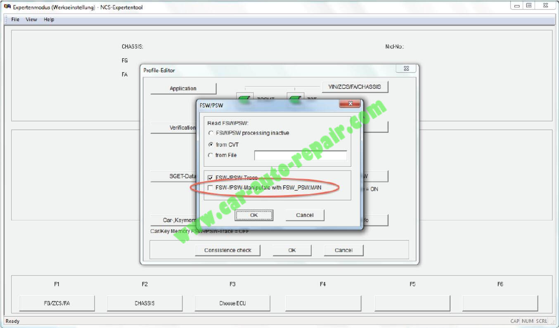Close the FSW/PSW dialog window
Screen dimensions: 559x328
(x=350, y=104)
